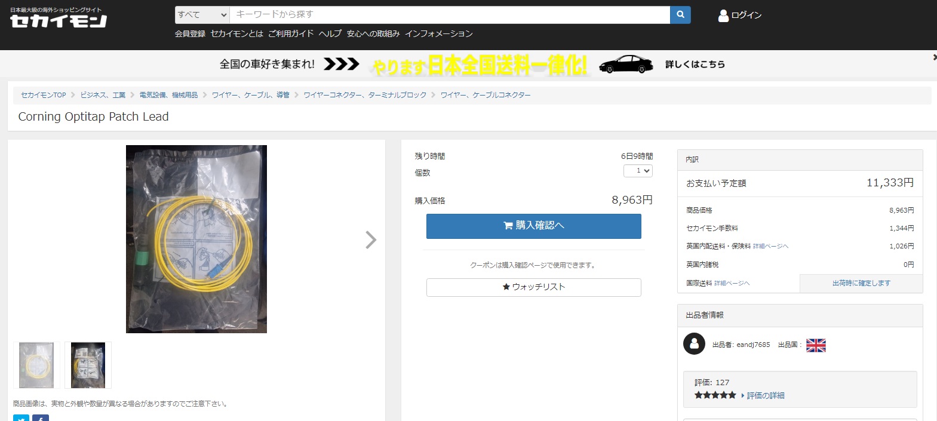Viewport: 937px width, 421px height.
Task: Open インフォメーション menu link
Action: pos(439,34)
